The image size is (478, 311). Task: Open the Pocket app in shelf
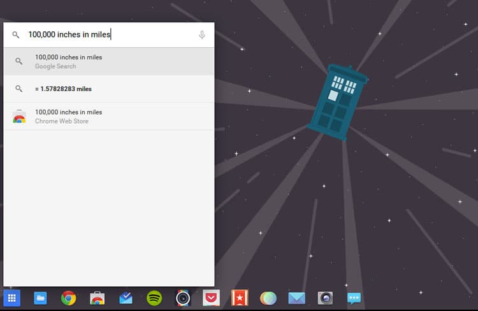(212, 298)
